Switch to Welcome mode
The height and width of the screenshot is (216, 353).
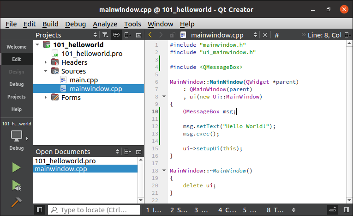[17, 47]
